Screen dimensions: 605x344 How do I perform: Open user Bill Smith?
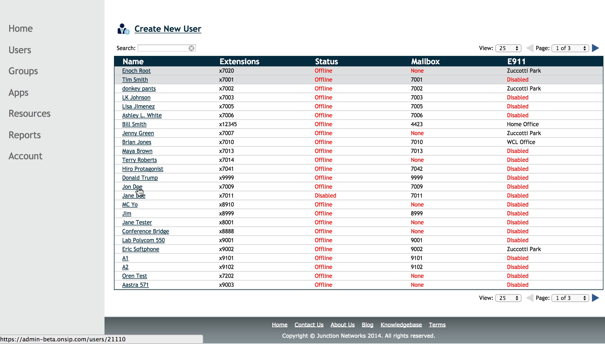134,124
